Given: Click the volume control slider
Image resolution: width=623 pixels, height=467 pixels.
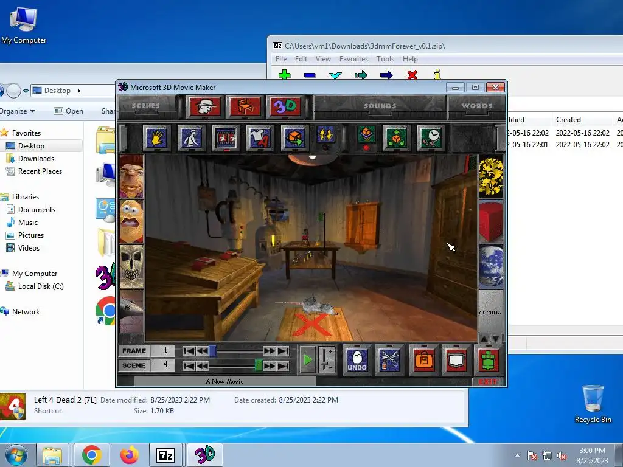Looking at the screenshot, I should click(x=326, y=359).
